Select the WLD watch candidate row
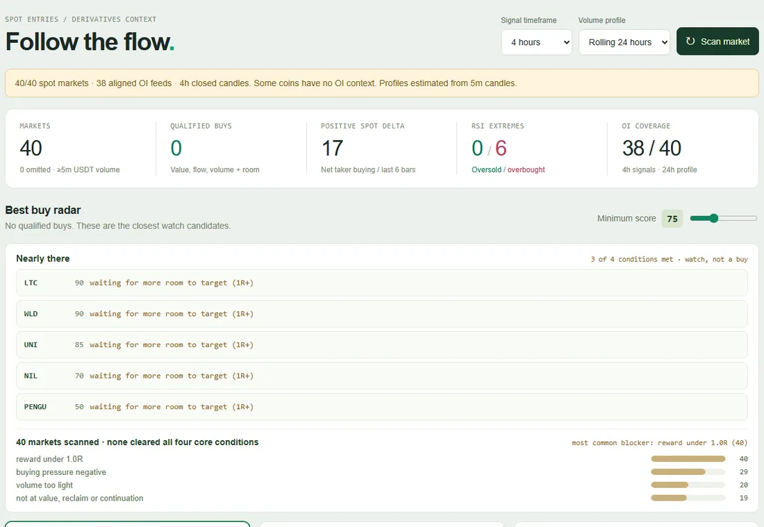Screen dimensions: 764x527 click(381, 314)
